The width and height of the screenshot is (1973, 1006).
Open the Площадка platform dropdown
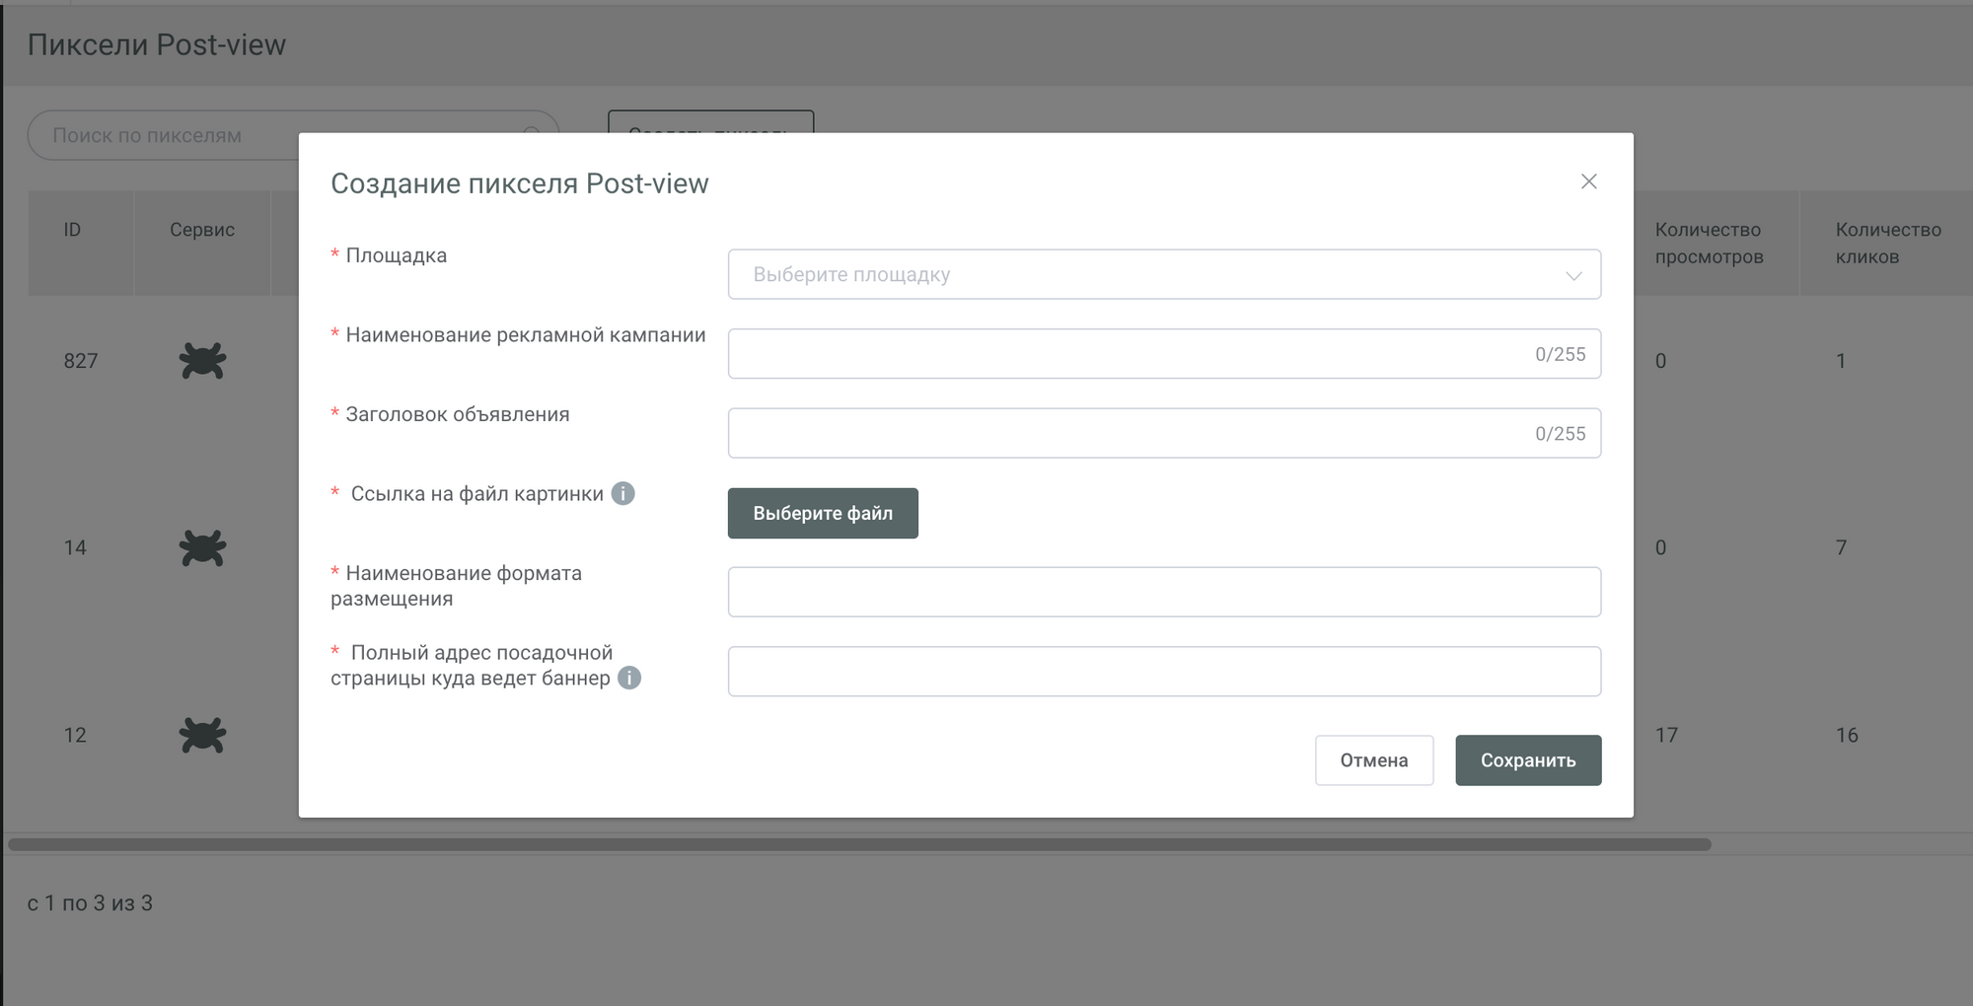coord(1144,274)
